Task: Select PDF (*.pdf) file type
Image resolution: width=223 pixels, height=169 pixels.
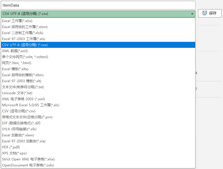Action: (x=11, y=147)
